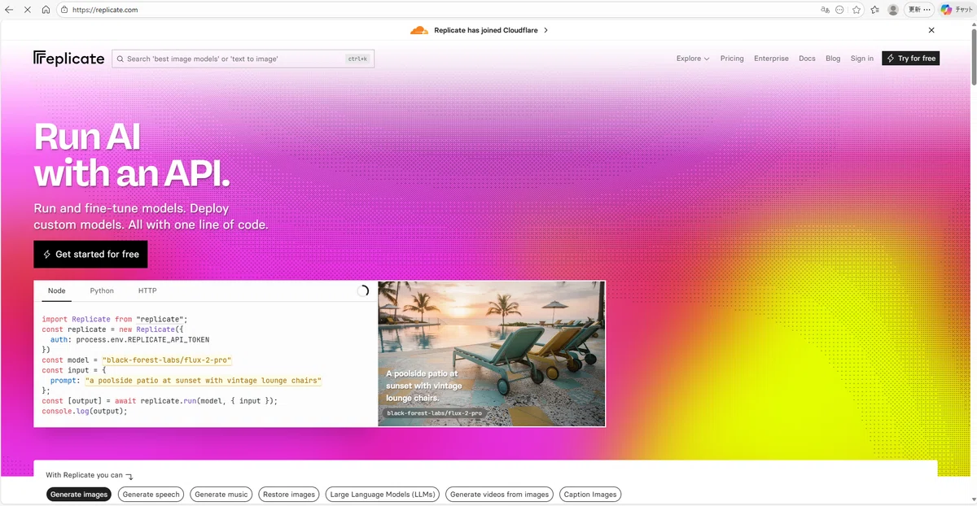Expand the Explore menu

point(693,59)
